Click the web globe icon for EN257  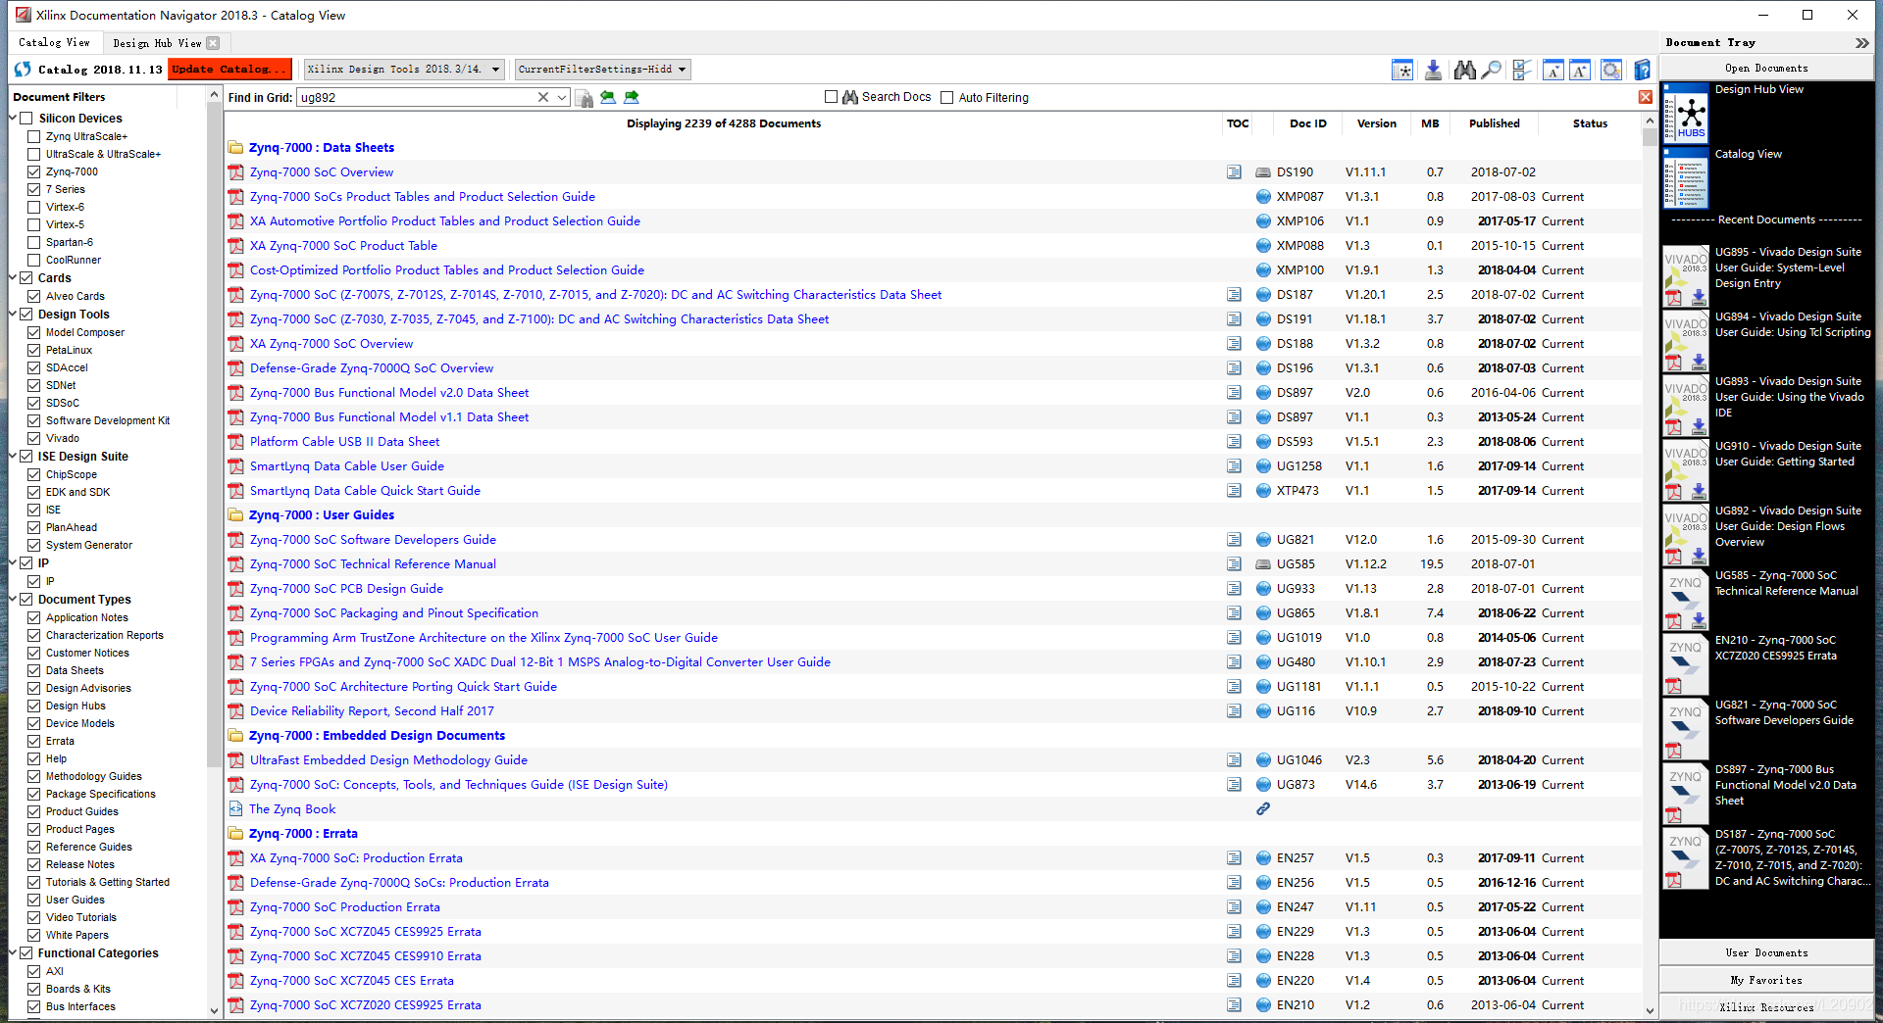tap(1263, 858)
